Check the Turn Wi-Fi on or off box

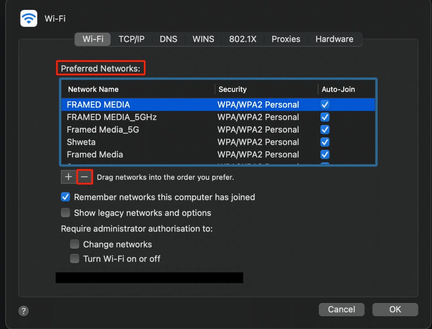[75, 259]
